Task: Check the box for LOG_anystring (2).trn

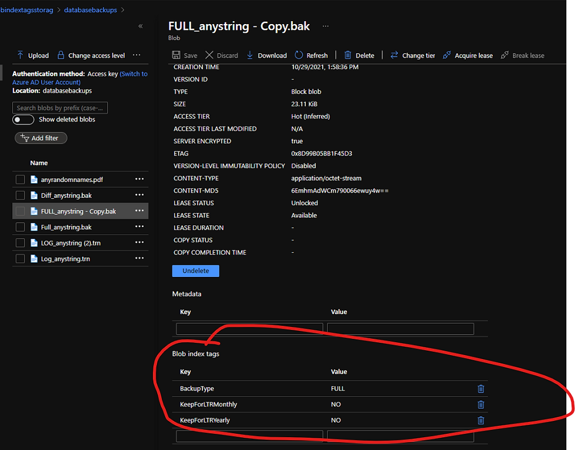Action: click(x=20, y=243)
